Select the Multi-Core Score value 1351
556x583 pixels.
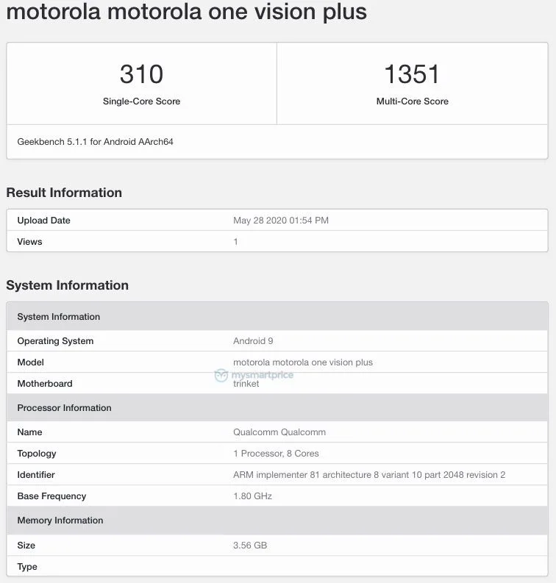click(x=412, y=74)
